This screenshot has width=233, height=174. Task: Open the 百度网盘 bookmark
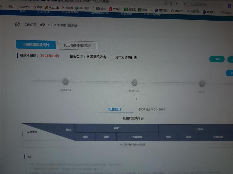[x=193, y=12]
